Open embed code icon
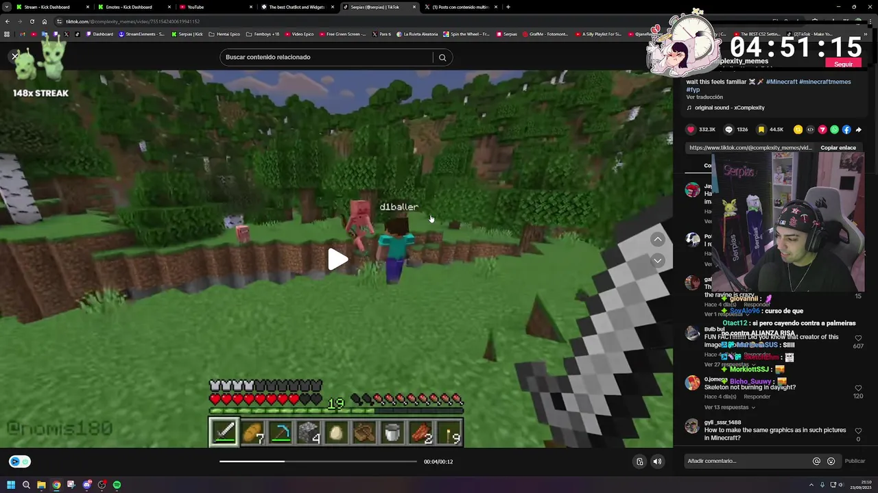 pos(810,129)
